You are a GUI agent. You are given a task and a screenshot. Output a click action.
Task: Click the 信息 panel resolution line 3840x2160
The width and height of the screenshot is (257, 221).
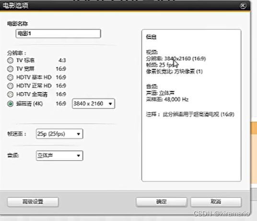click(176, 58)
